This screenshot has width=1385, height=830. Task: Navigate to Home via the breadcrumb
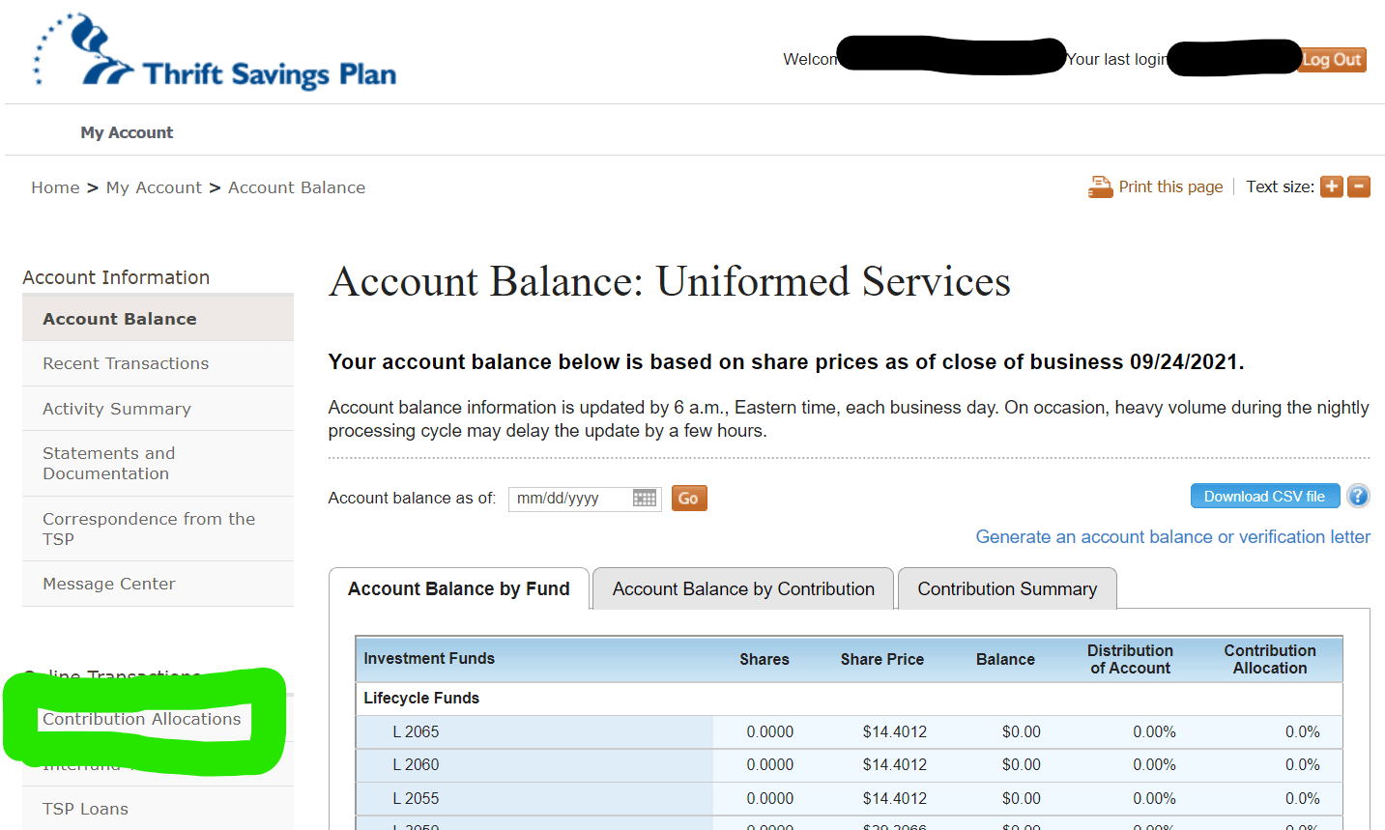point(55,186)
